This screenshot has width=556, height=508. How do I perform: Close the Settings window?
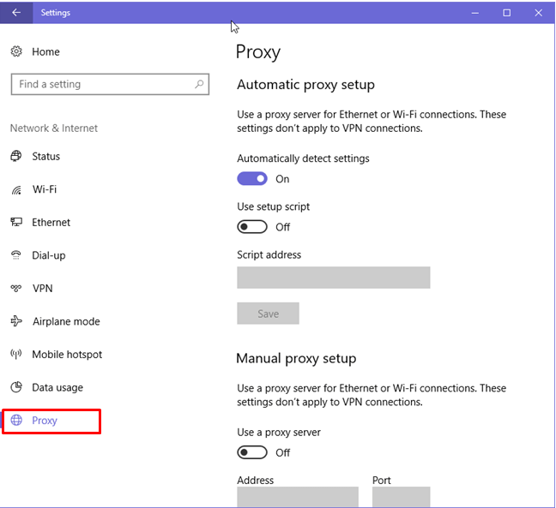(538, 13)
